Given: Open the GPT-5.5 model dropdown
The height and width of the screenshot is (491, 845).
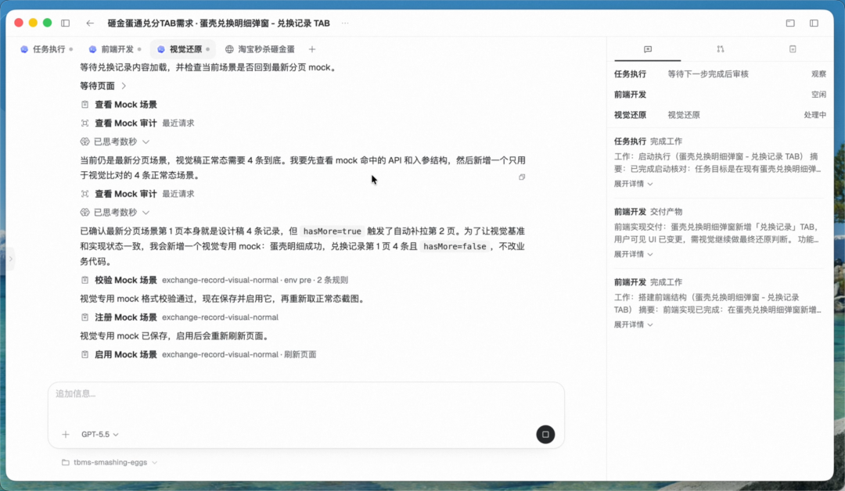Looking at the screenshot, I should (x=99, y=435).
